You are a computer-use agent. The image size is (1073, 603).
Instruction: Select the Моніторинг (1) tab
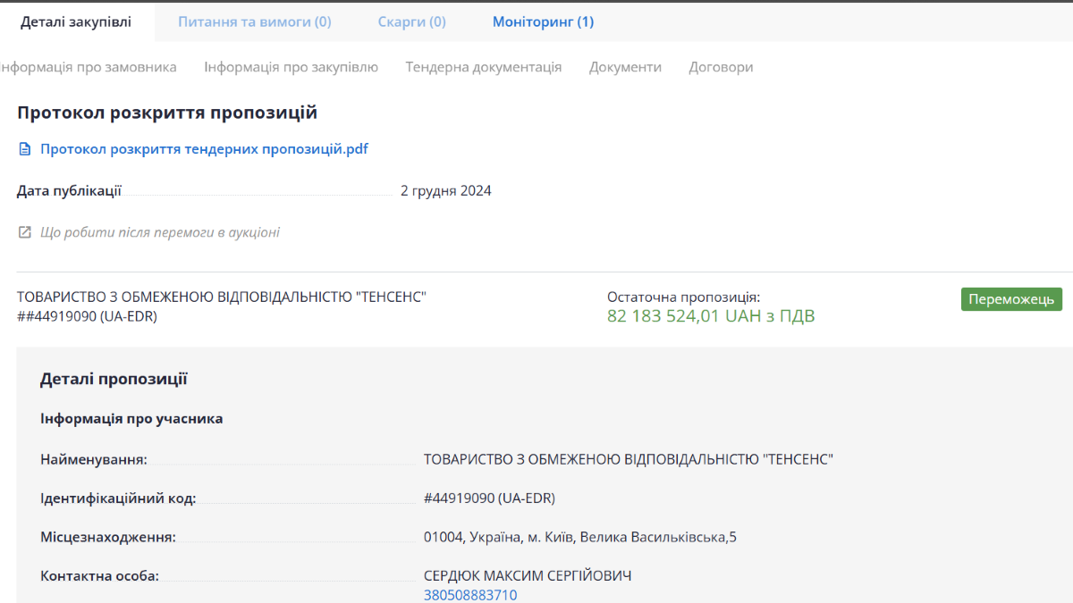(543, 21)
